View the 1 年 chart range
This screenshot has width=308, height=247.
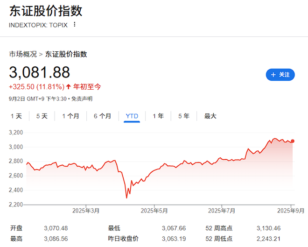pyautogui.click(x=158, y=116)
